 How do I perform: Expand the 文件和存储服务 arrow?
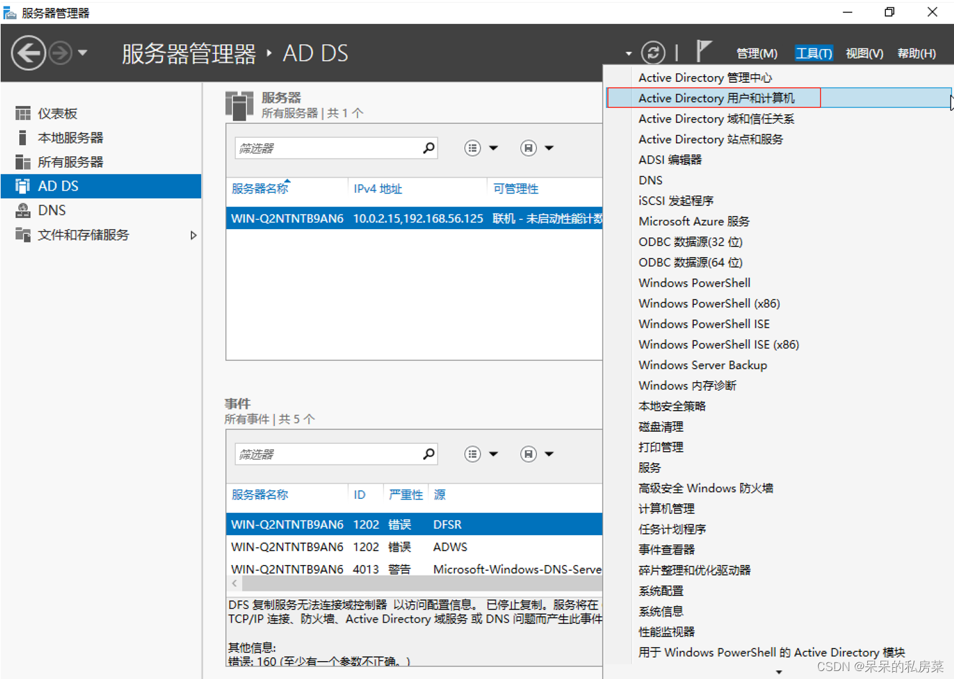pos(193,235)
